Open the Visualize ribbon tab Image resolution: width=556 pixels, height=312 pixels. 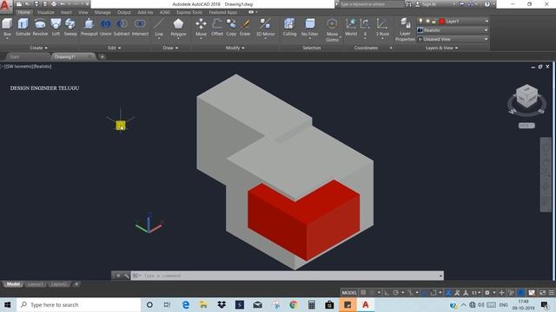click(46, 12)
